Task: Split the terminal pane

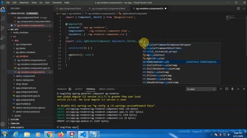Action: (x=227, y=89)
